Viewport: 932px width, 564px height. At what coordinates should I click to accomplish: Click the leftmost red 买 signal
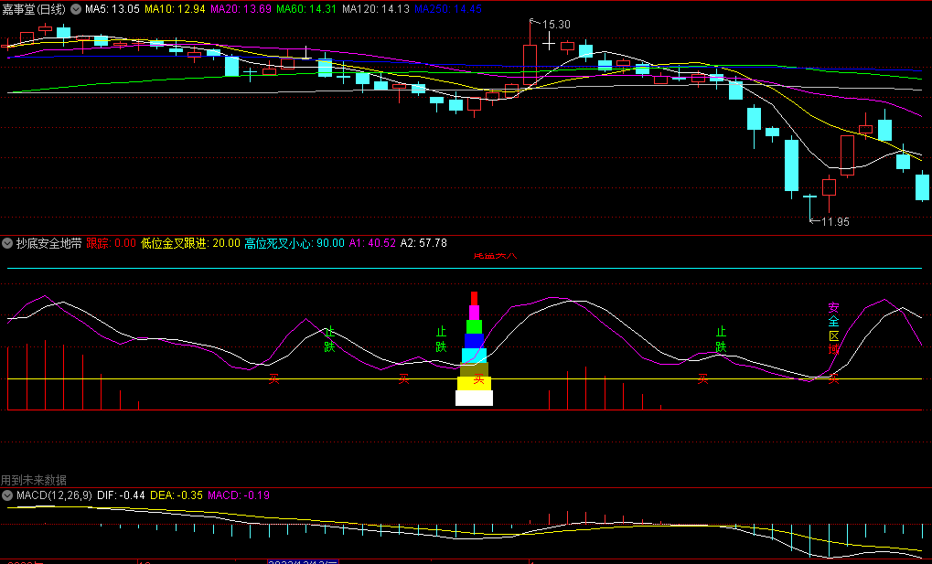[273, 378]
